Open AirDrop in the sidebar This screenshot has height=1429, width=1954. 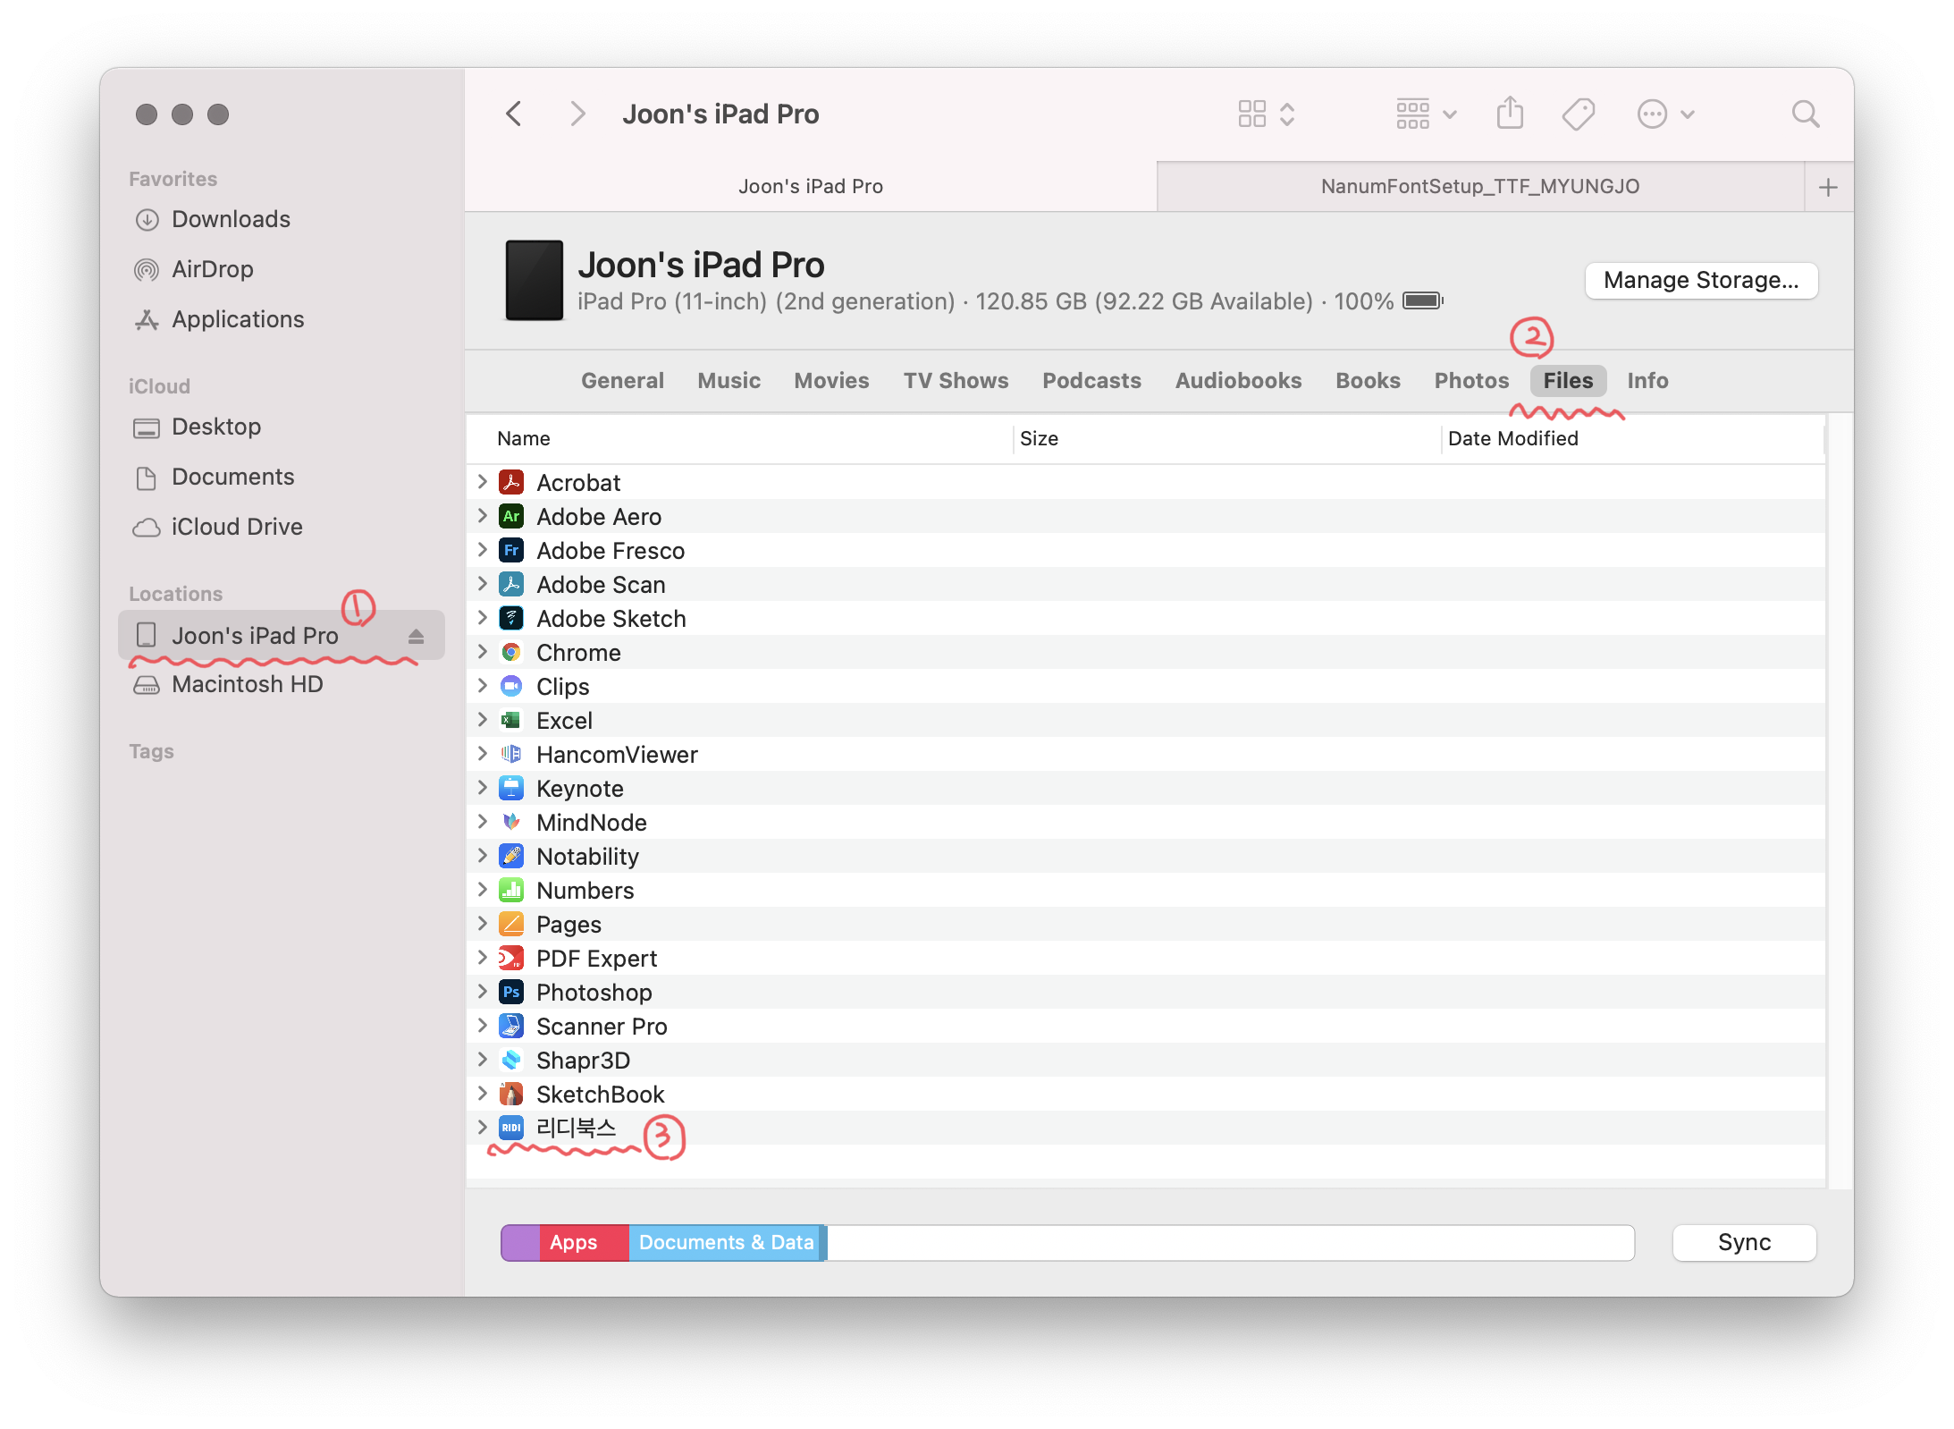click(x=212, y=269)
